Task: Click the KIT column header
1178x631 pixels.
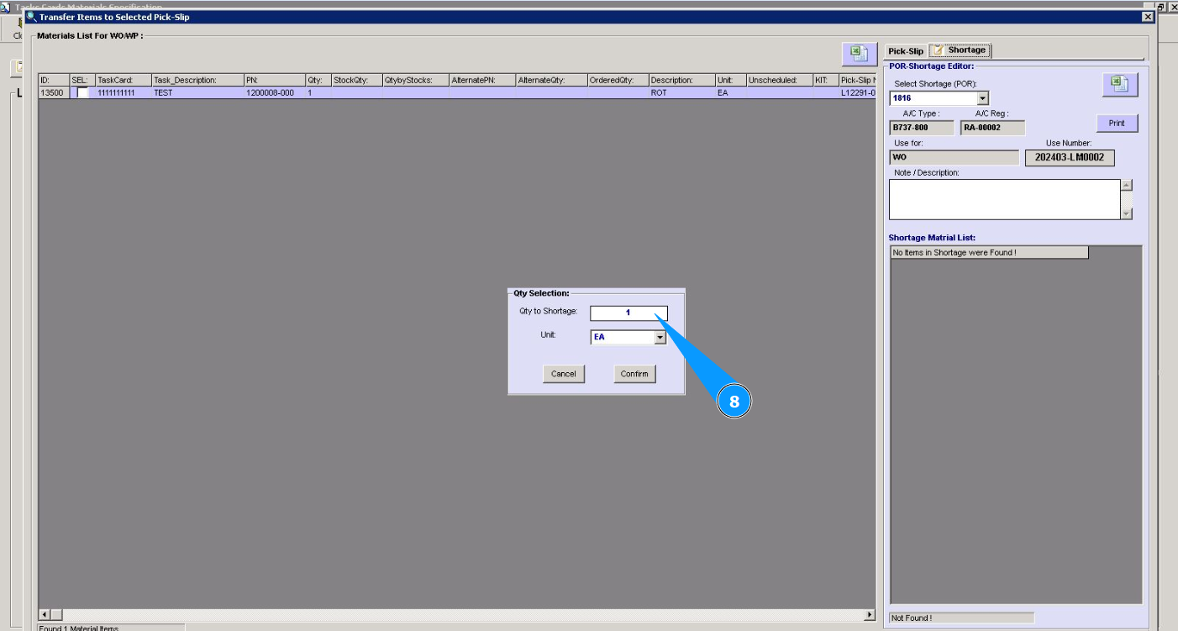Action: (825, 81)
